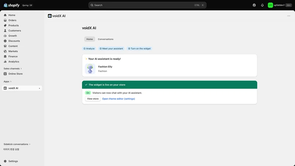Select the Home tab

[90, 39]
